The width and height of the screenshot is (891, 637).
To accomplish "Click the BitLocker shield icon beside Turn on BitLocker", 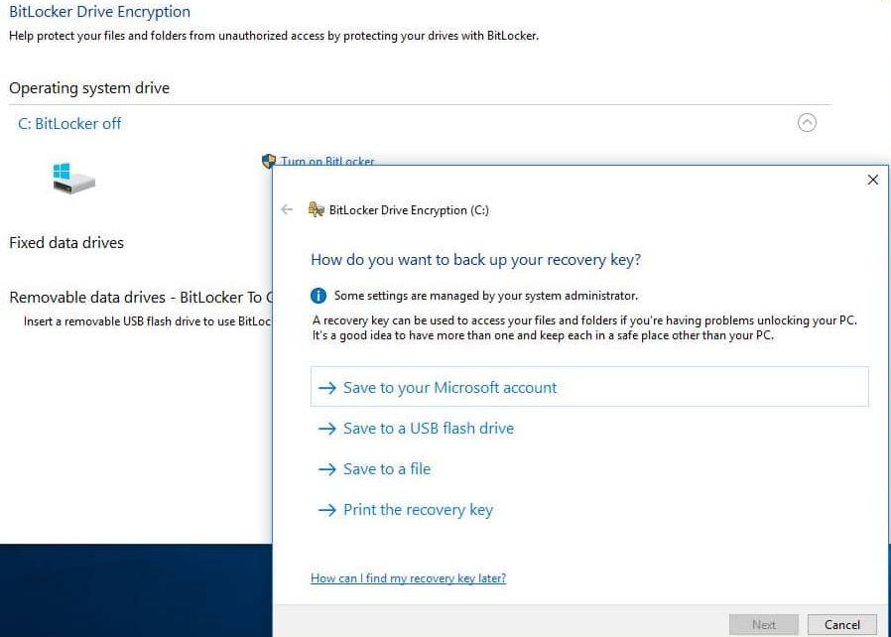I will coord(267,161).
